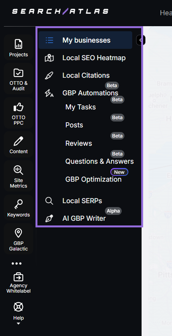Expand the Help dropdown arrow
The height and width of the screenshot is (336, 172).
18,323
